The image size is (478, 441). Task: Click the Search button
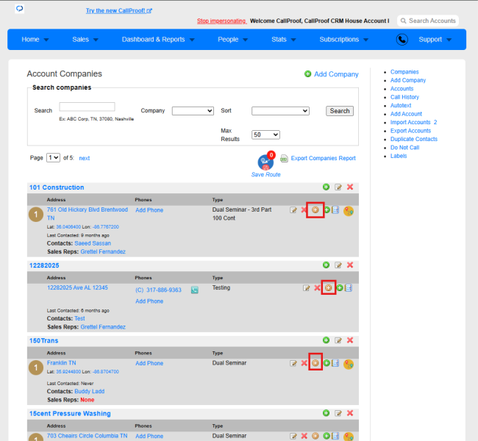click(340, 111)
